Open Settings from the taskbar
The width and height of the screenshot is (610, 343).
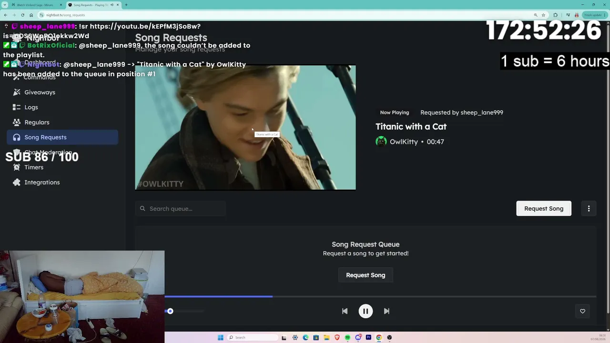(295, 338)
